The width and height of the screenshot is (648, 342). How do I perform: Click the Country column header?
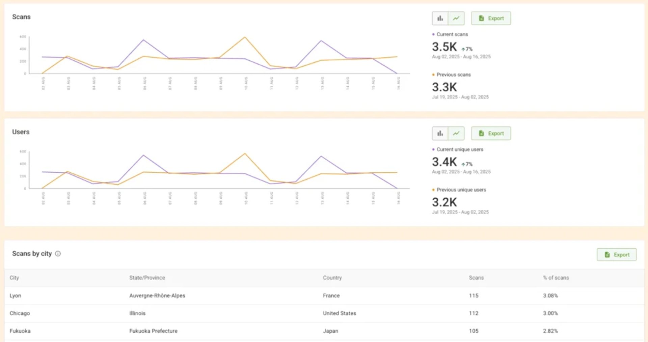(332, 278)
